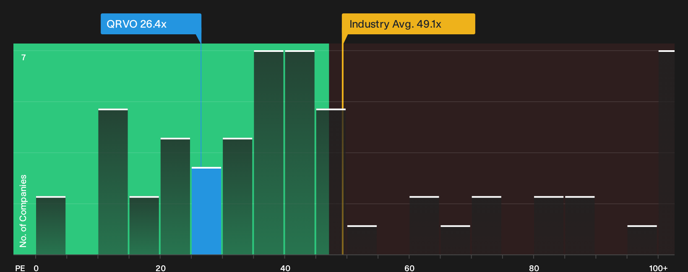Image resolution: width=688 pixels, height=272 pixels.
Task: Select the bar at PE 20-25
Action: click(x=175, y=196)
